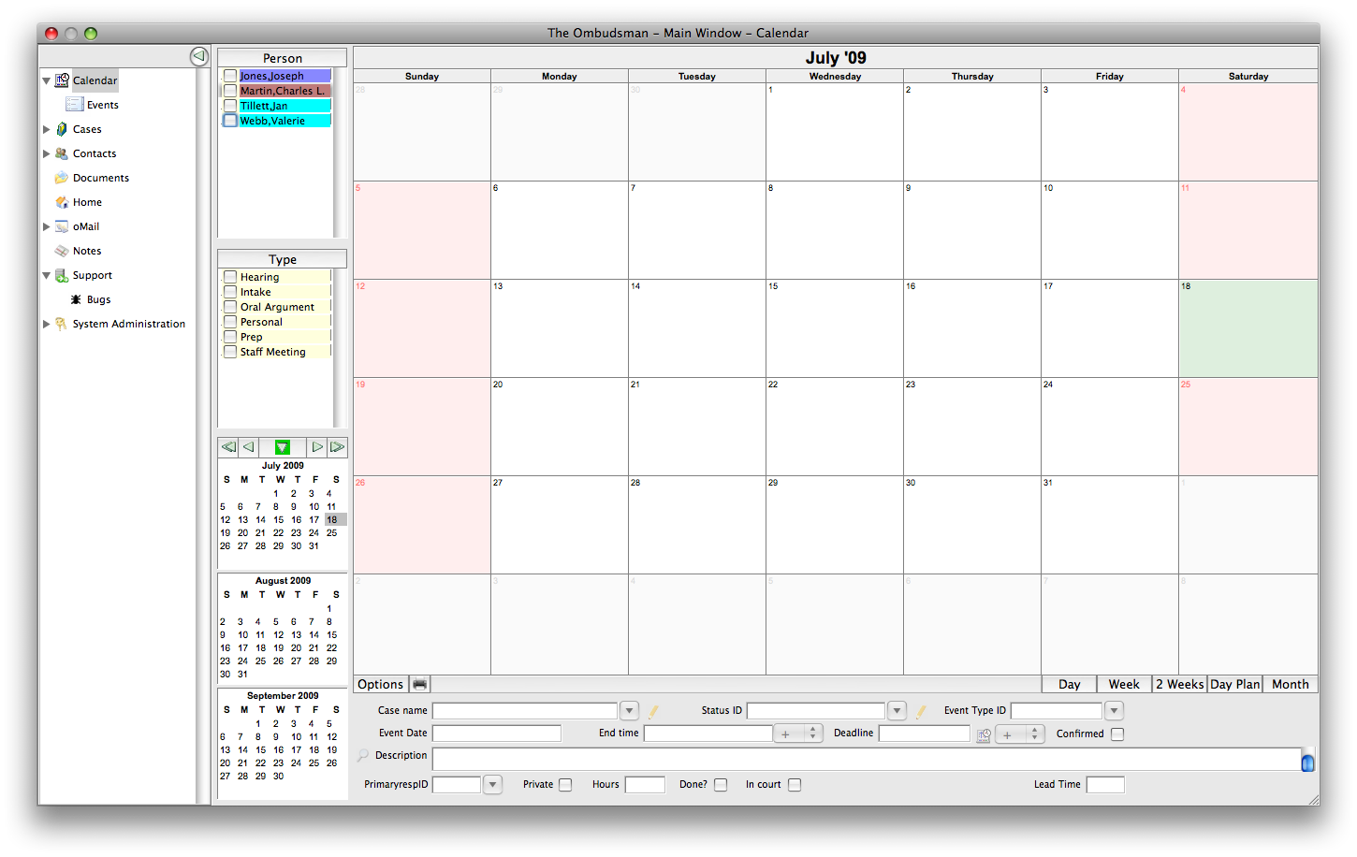Click into the Event Date field
The width and height of the screenshot is (1357, 857).
coord(496,734)
